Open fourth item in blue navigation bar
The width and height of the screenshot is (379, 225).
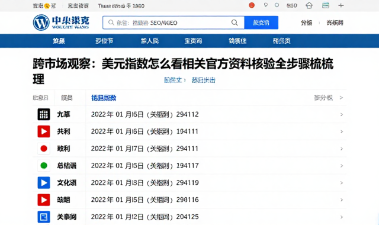[x=193, y=41]
